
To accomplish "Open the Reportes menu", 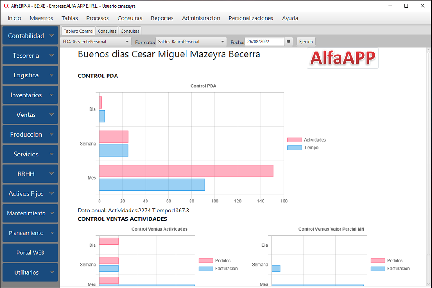I will coord(162,18).
